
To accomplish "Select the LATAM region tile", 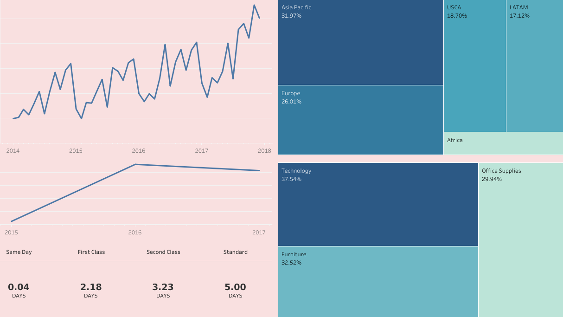I will [x=534, y=66].
